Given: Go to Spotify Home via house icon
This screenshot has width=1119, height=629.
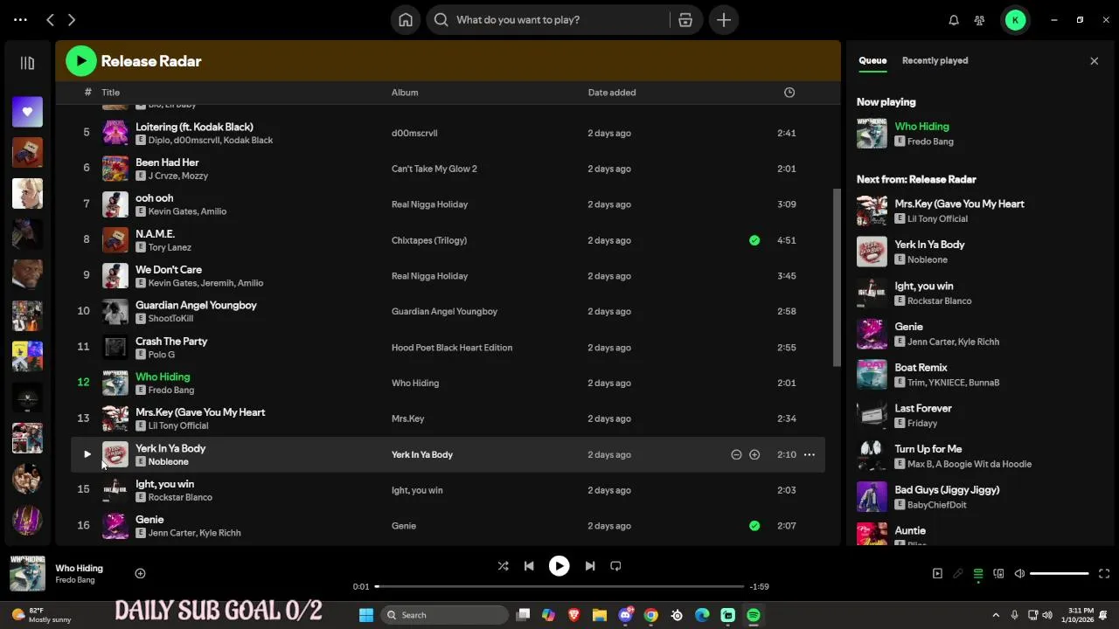Looking at the screenshot, I should coord(406,20).
